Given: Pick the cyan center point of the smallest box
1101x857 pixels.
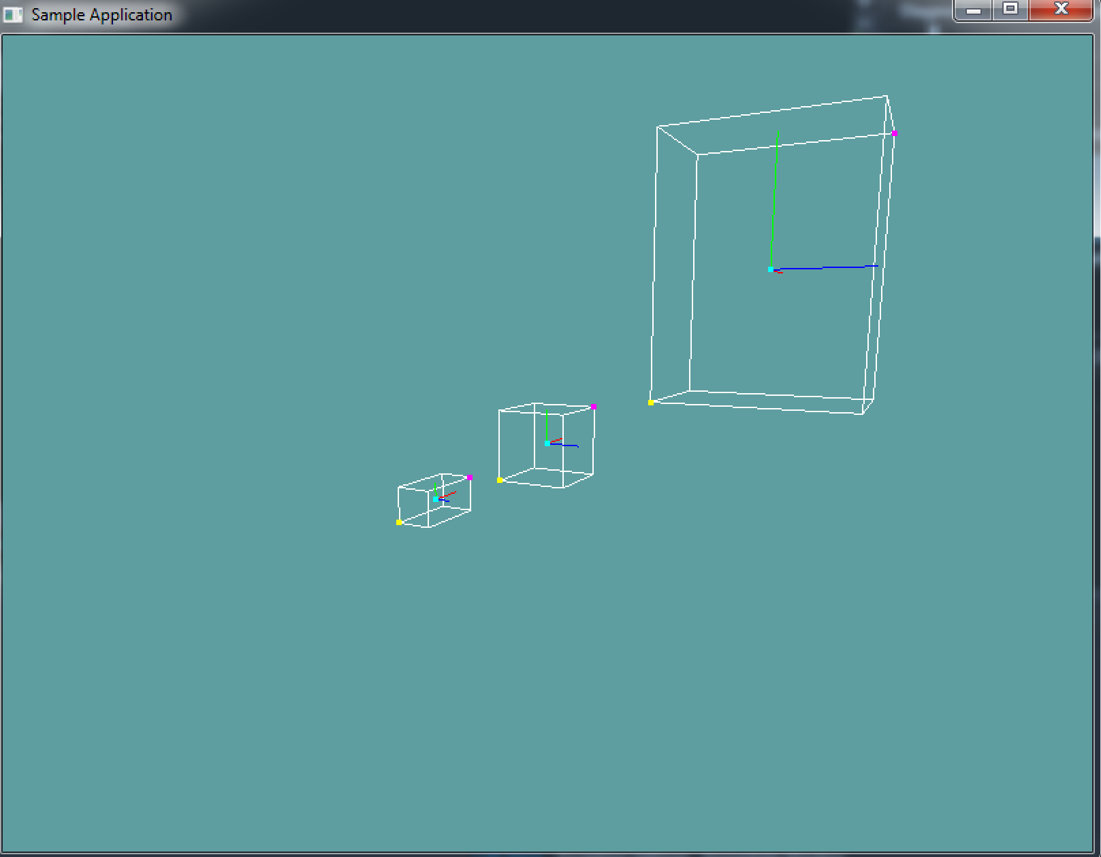Looking at the screenshot, I should [x=436, y=499].
